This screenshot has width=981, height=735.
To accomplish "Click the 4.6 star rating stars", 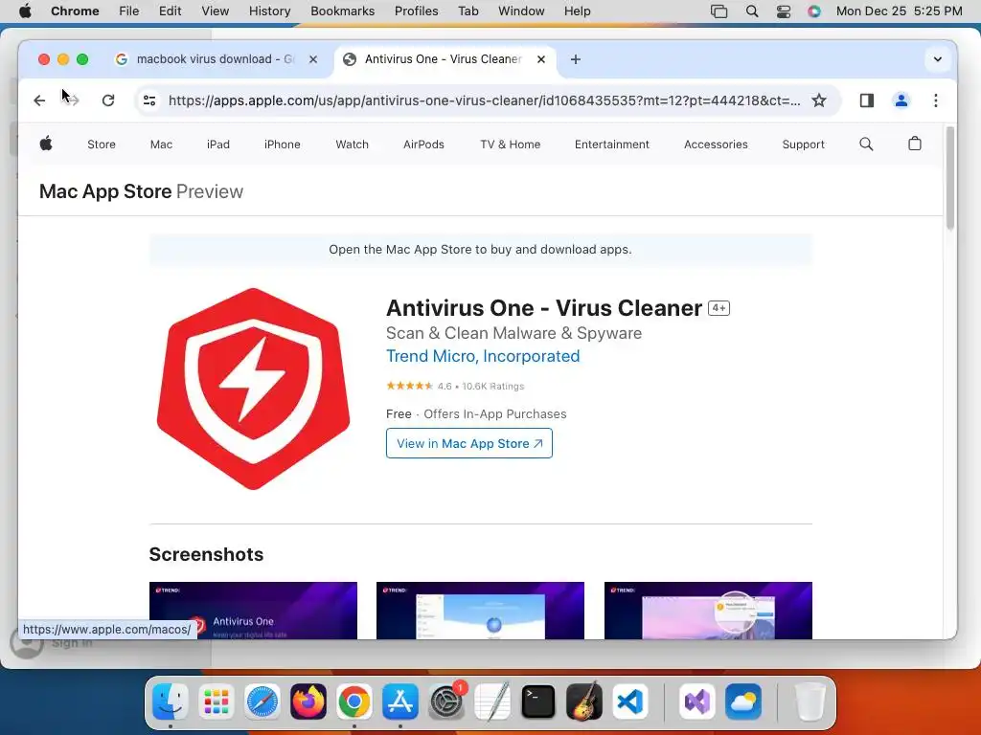I will [409, 386].
